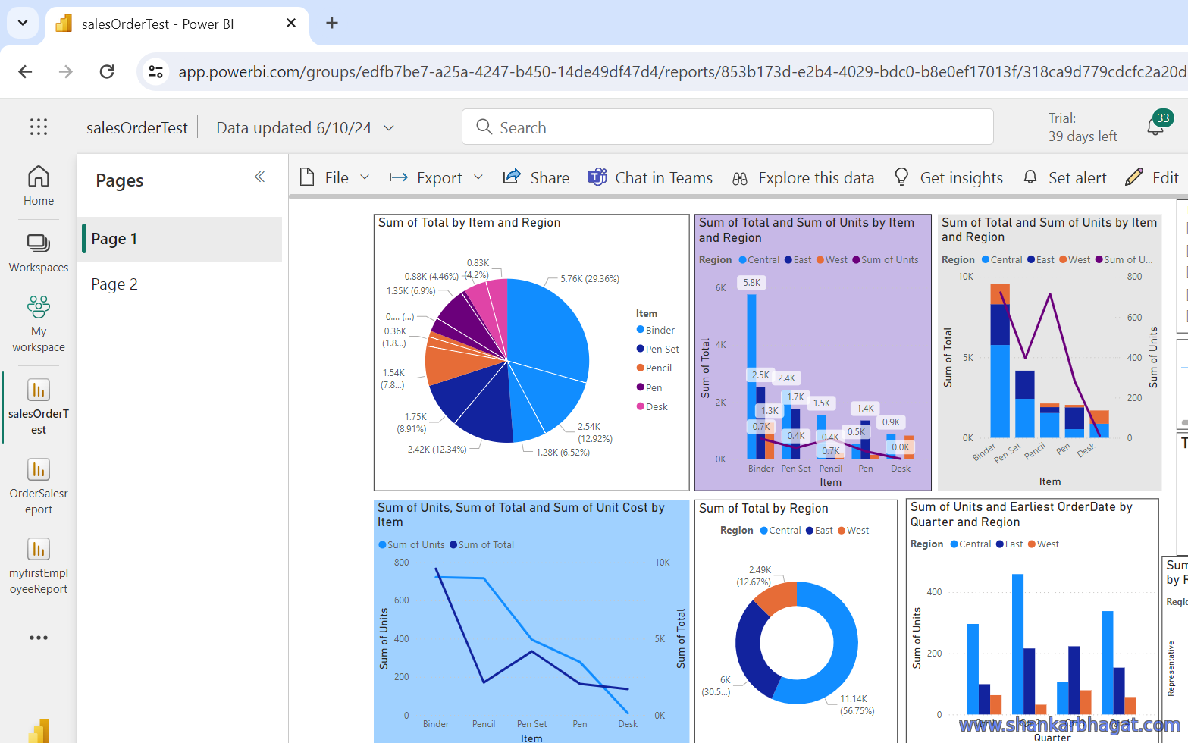This screenshot has height=743, width=1188.
Task: Click Chat in Teams button
Action: click(x=650, y=177)
